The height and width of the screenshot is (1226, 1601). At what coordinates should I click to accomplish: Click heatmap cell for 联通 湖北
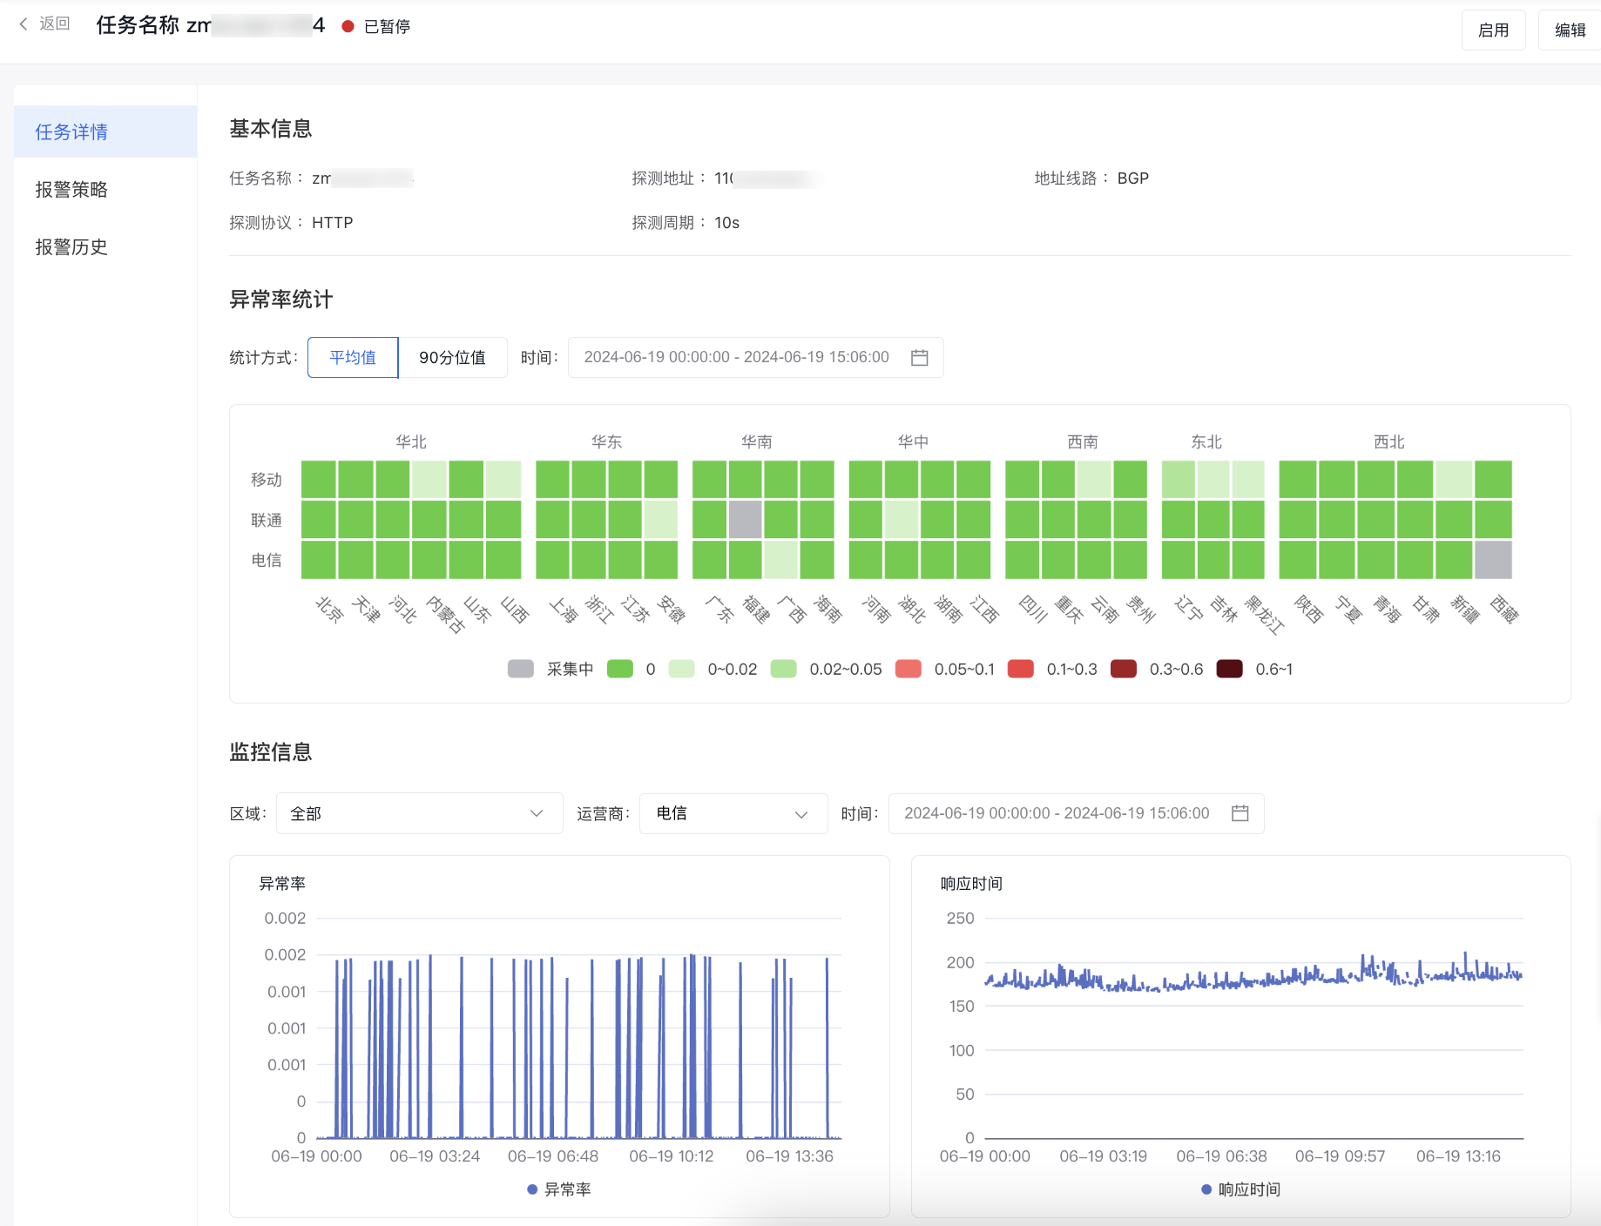pos(902,520)
